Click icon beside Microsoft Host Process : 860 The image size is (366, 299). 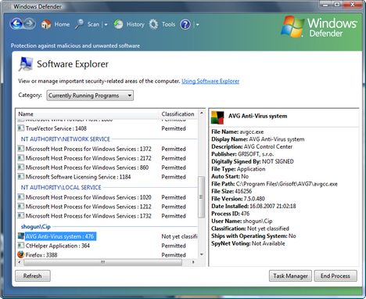(x=20, y=168)
